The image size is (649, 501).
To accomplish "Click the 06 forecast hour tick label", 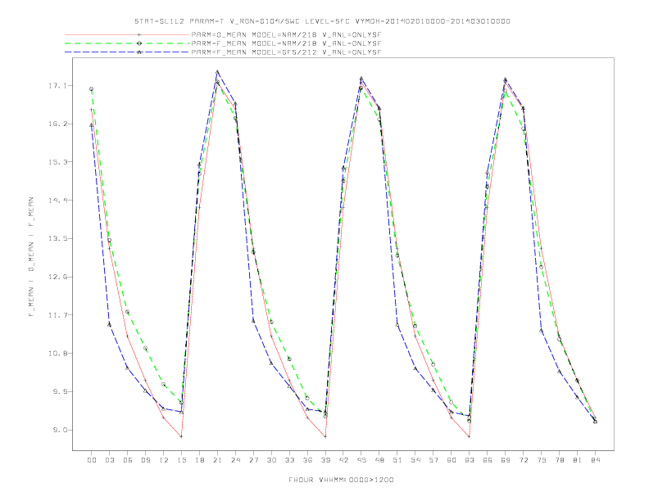I will (x=128, y=460).
